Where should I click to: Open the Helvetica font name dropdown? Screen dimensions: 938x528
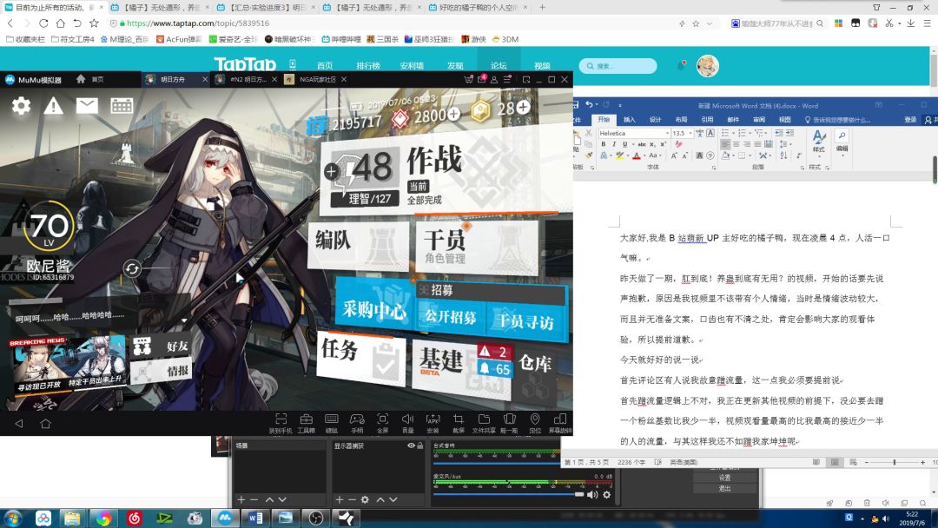666,133
